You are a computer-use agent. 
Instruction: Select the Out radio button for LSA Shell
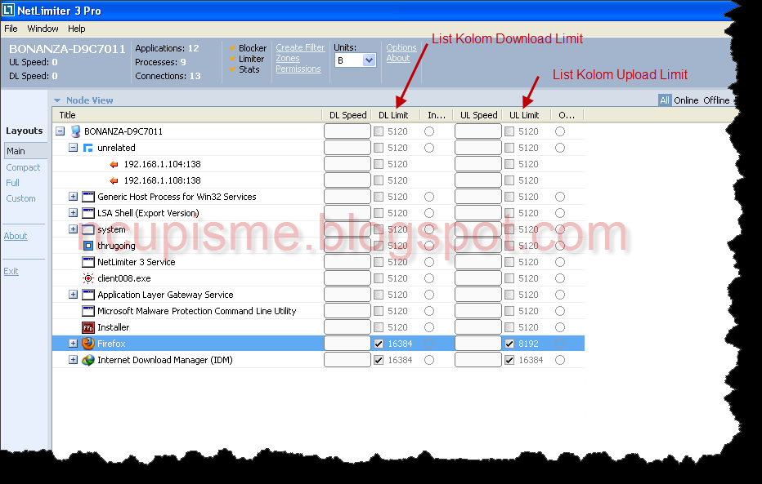pos(560,213)
